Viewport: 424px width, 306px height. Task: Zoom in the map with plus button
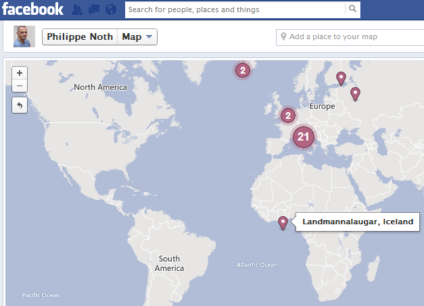pyautogui.click(x=20, y=73)
